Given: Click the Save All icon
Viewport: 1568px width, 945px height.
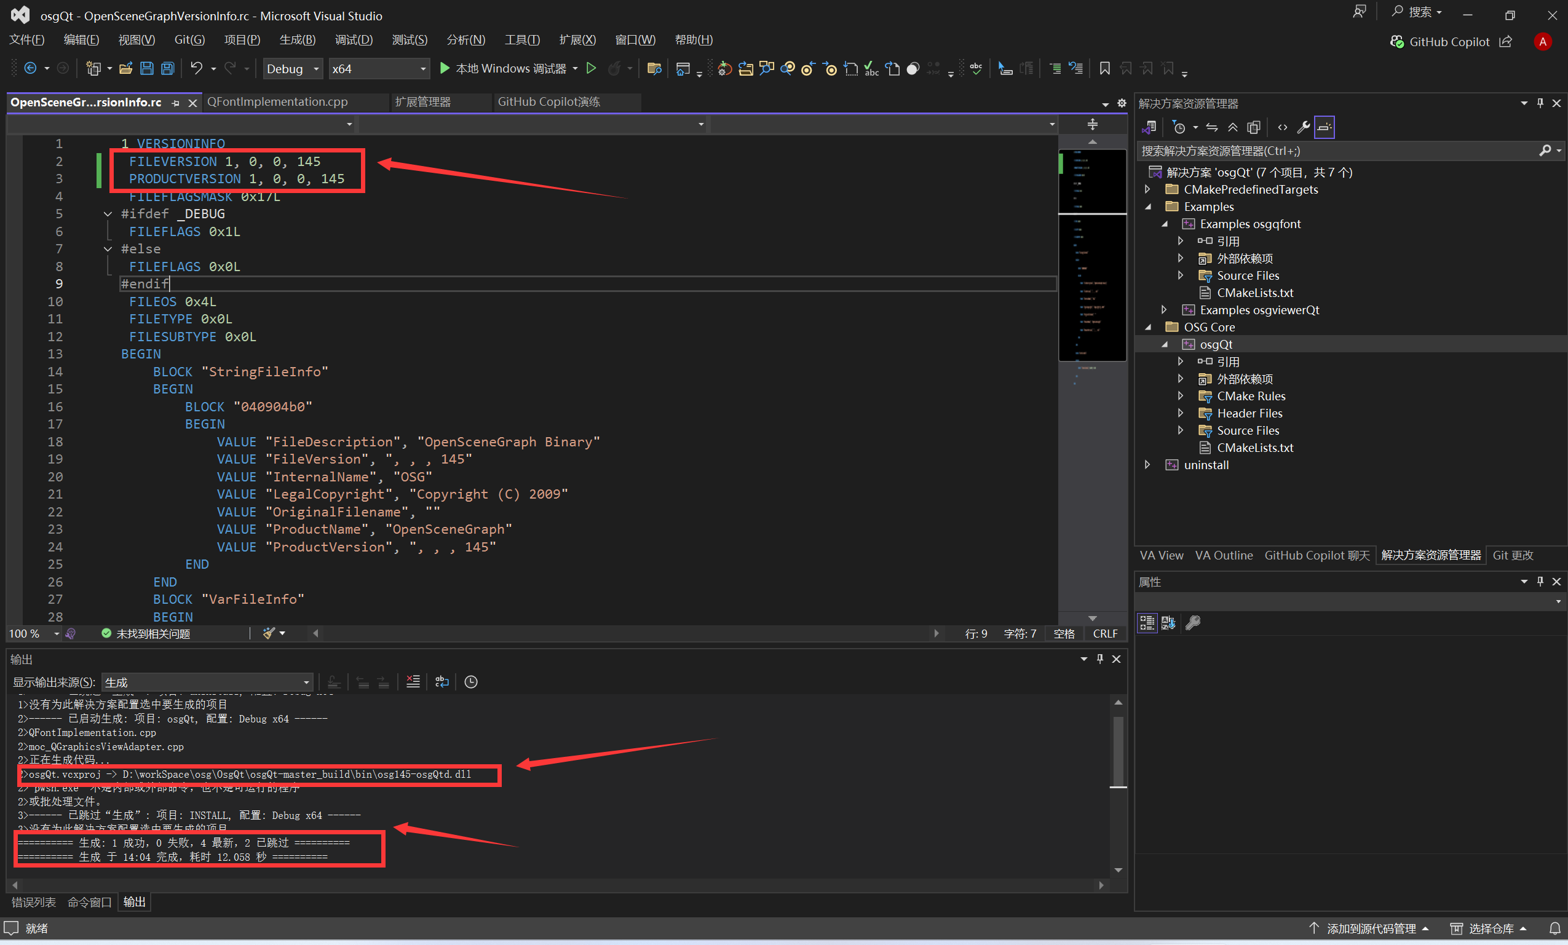Looking at the screenshot, I should click(167, 68).
